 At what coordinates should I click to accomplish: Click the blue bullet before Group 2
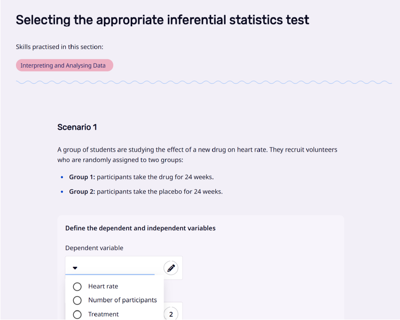(x=62, y=192)
